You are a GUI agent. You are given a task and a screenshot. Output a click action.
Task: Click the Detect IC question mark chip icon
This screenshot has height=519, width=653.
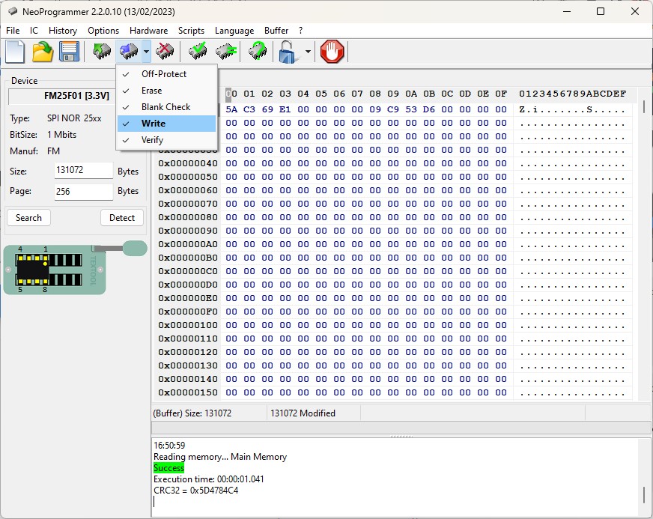258,52
